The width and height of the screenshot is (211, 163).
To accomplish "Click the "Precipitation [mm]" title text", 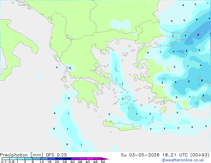I will [21, 155].
